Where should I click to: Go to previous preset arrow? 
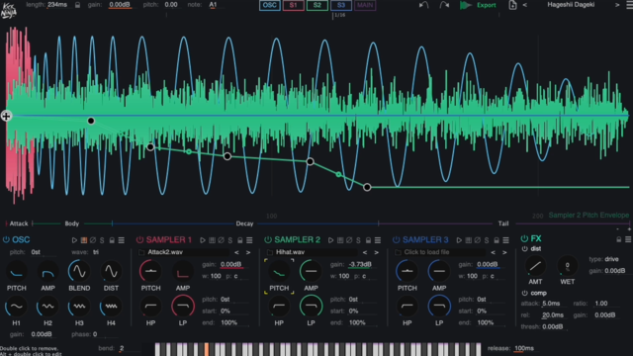[x=525, y=5]
